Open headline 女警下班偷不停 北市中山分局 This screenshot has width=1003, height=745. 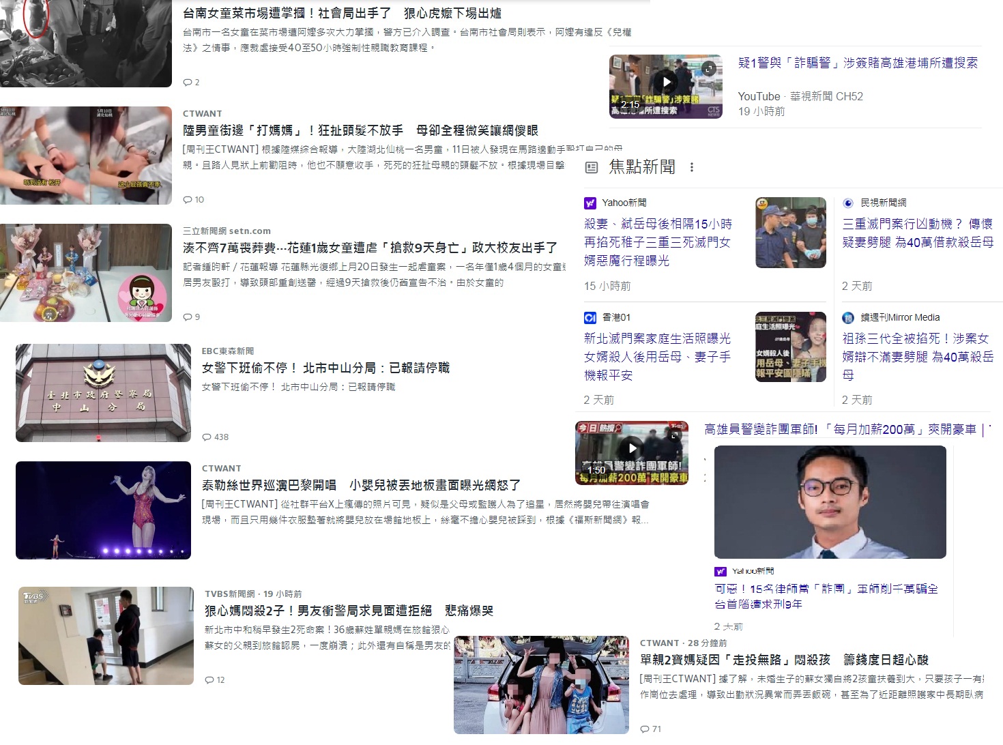[325, 368]
